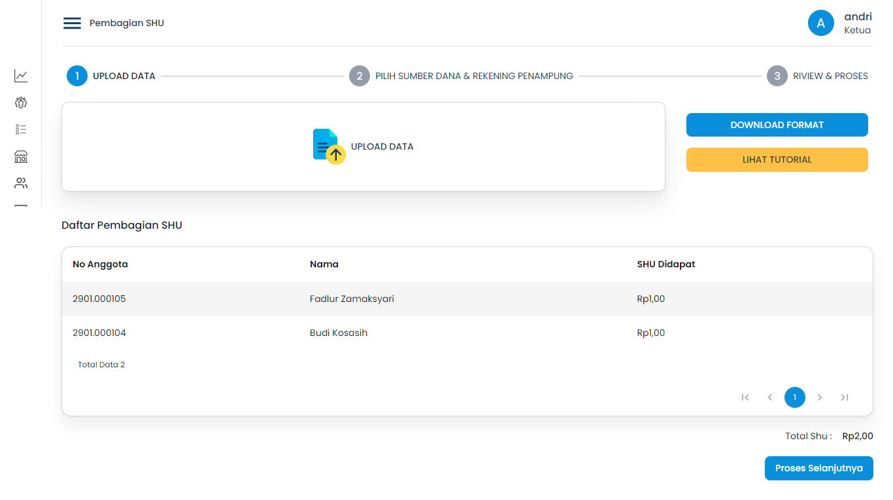Screen dimensions: 893x500
Task: Open the next page chevron
Action: [820, 397]
